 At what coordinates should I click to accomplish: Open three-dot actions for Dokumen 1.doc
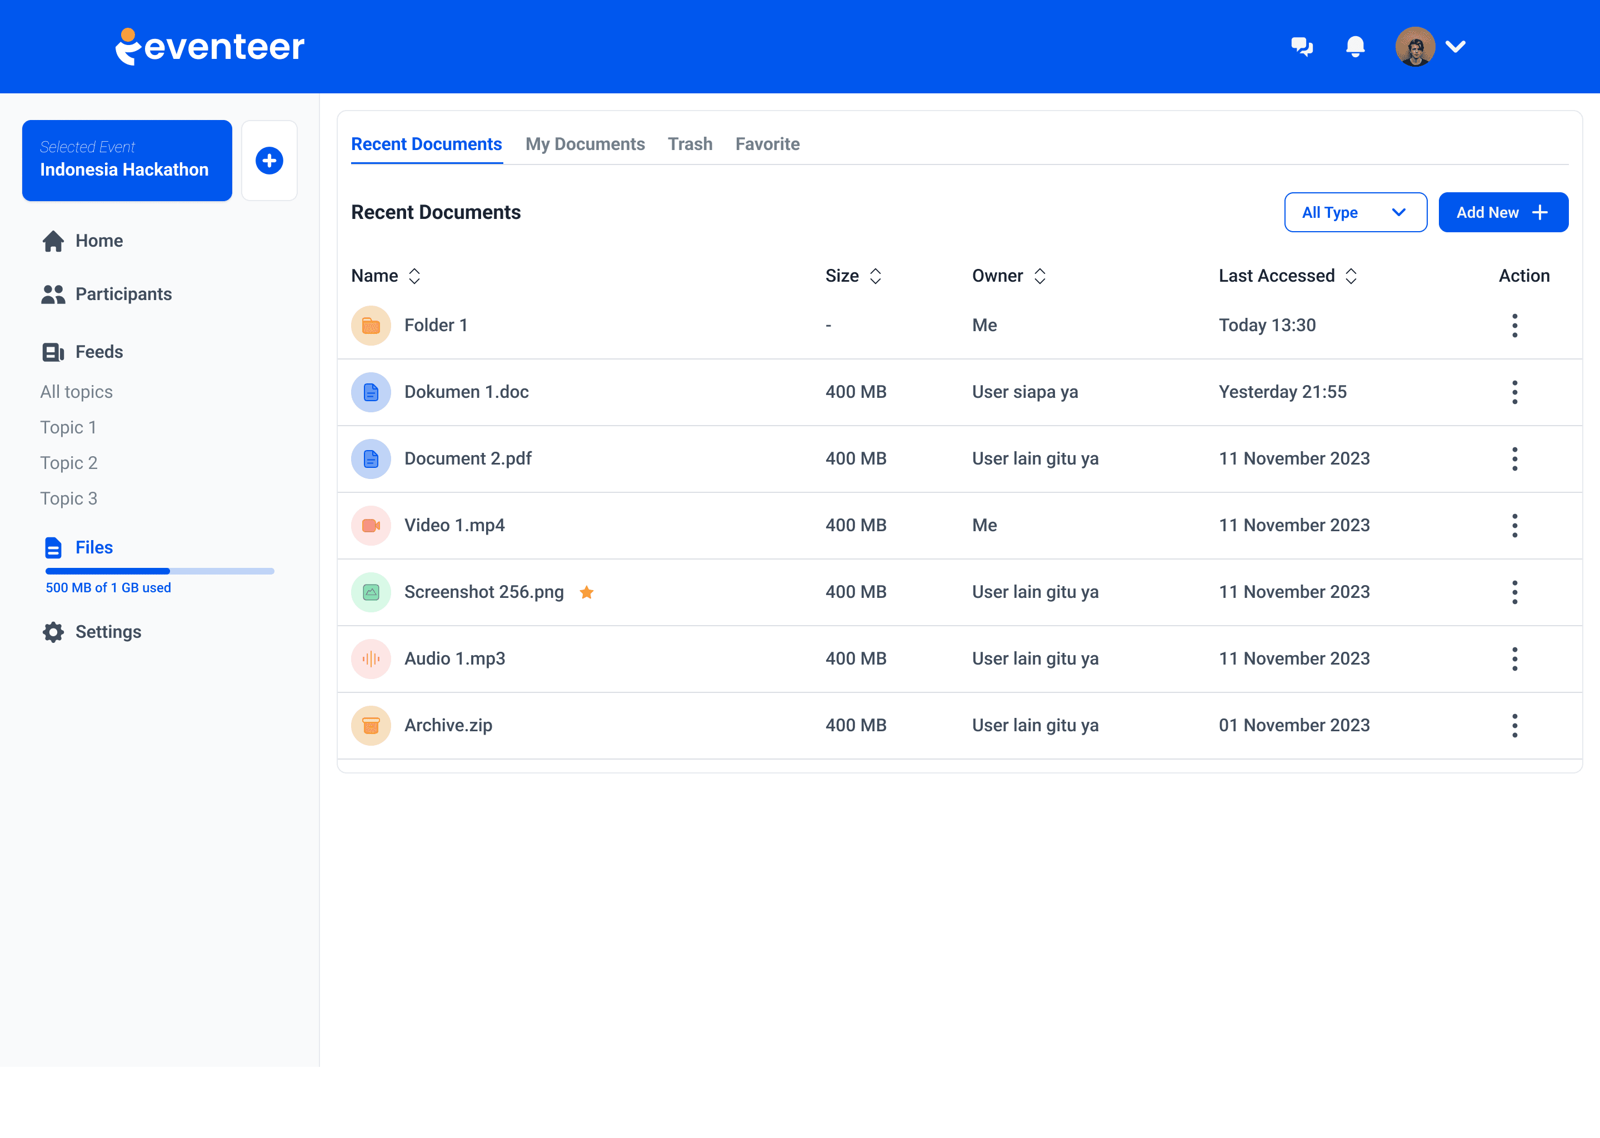(1514, 392)
